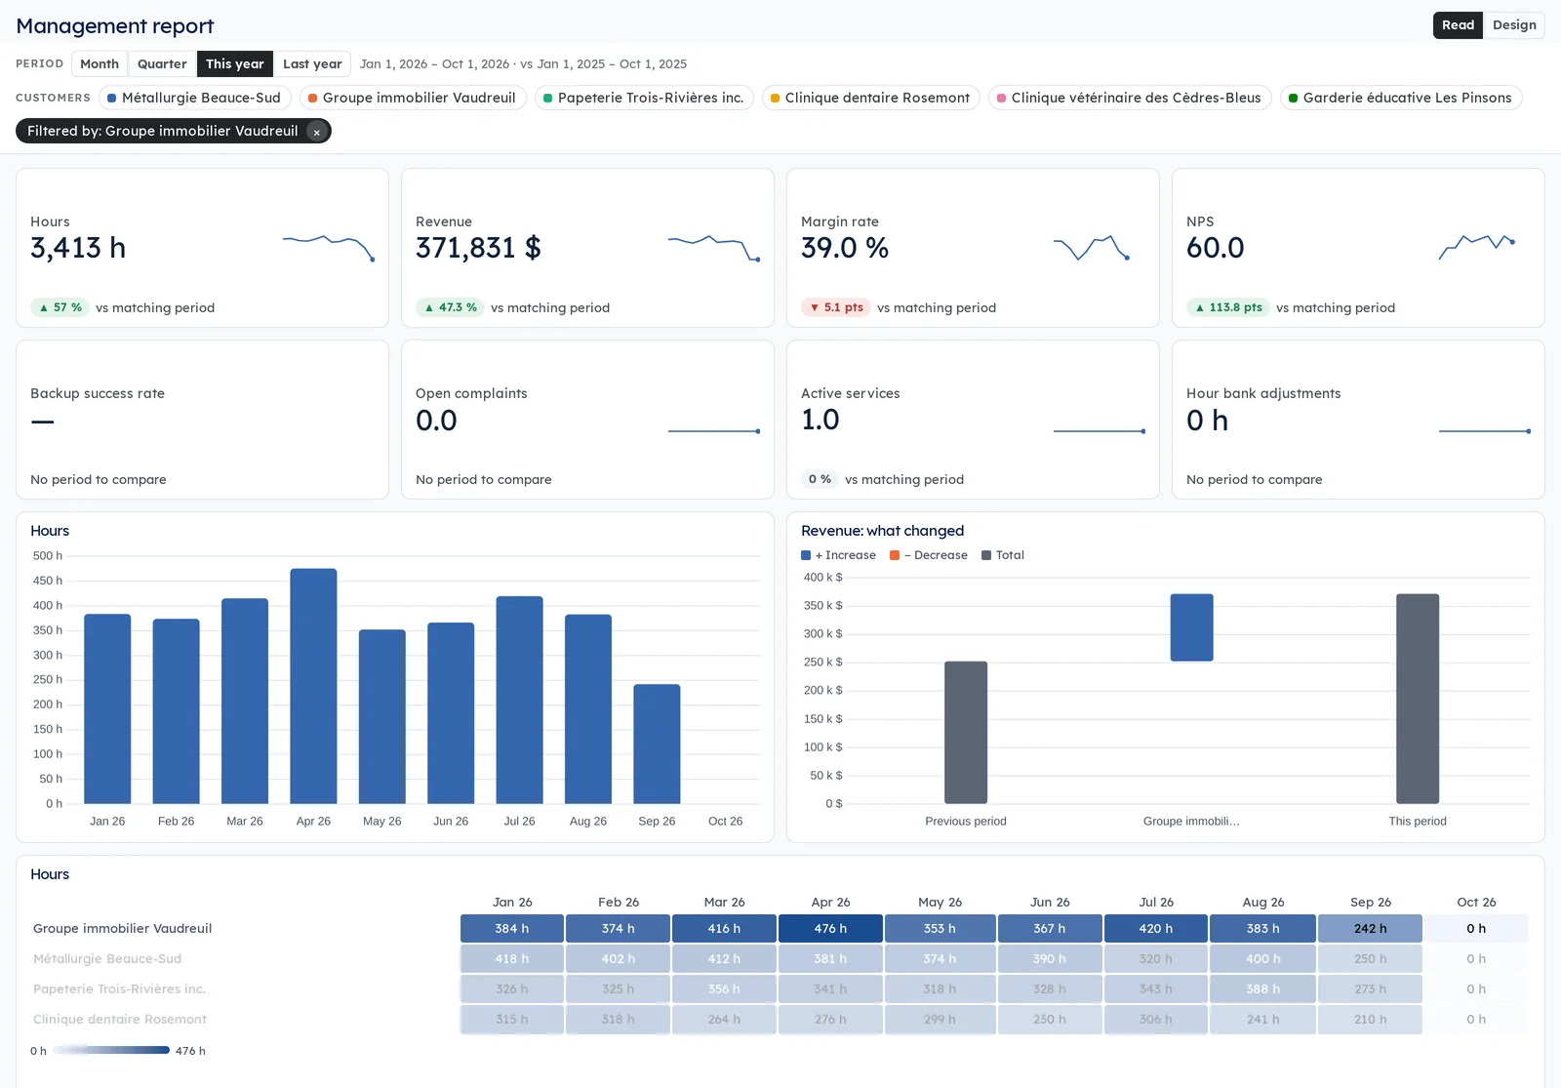Click the Sep 26 bar in Hours chart
The width and height of the screenshot is (1561, 1088).
(x=657, y=744)
